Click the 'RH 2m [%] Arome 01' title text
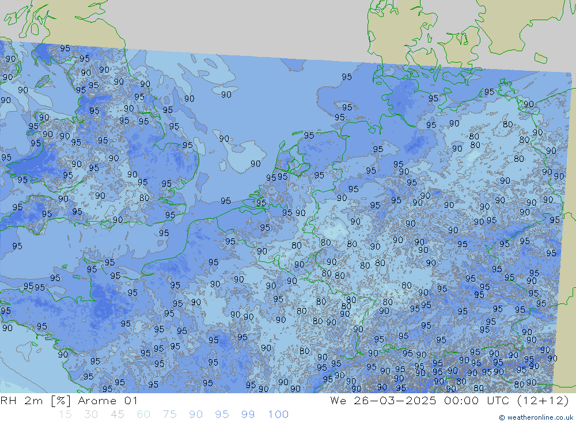Image resolution: width=576 pixels, height=422 pixels. pos(69,400)
